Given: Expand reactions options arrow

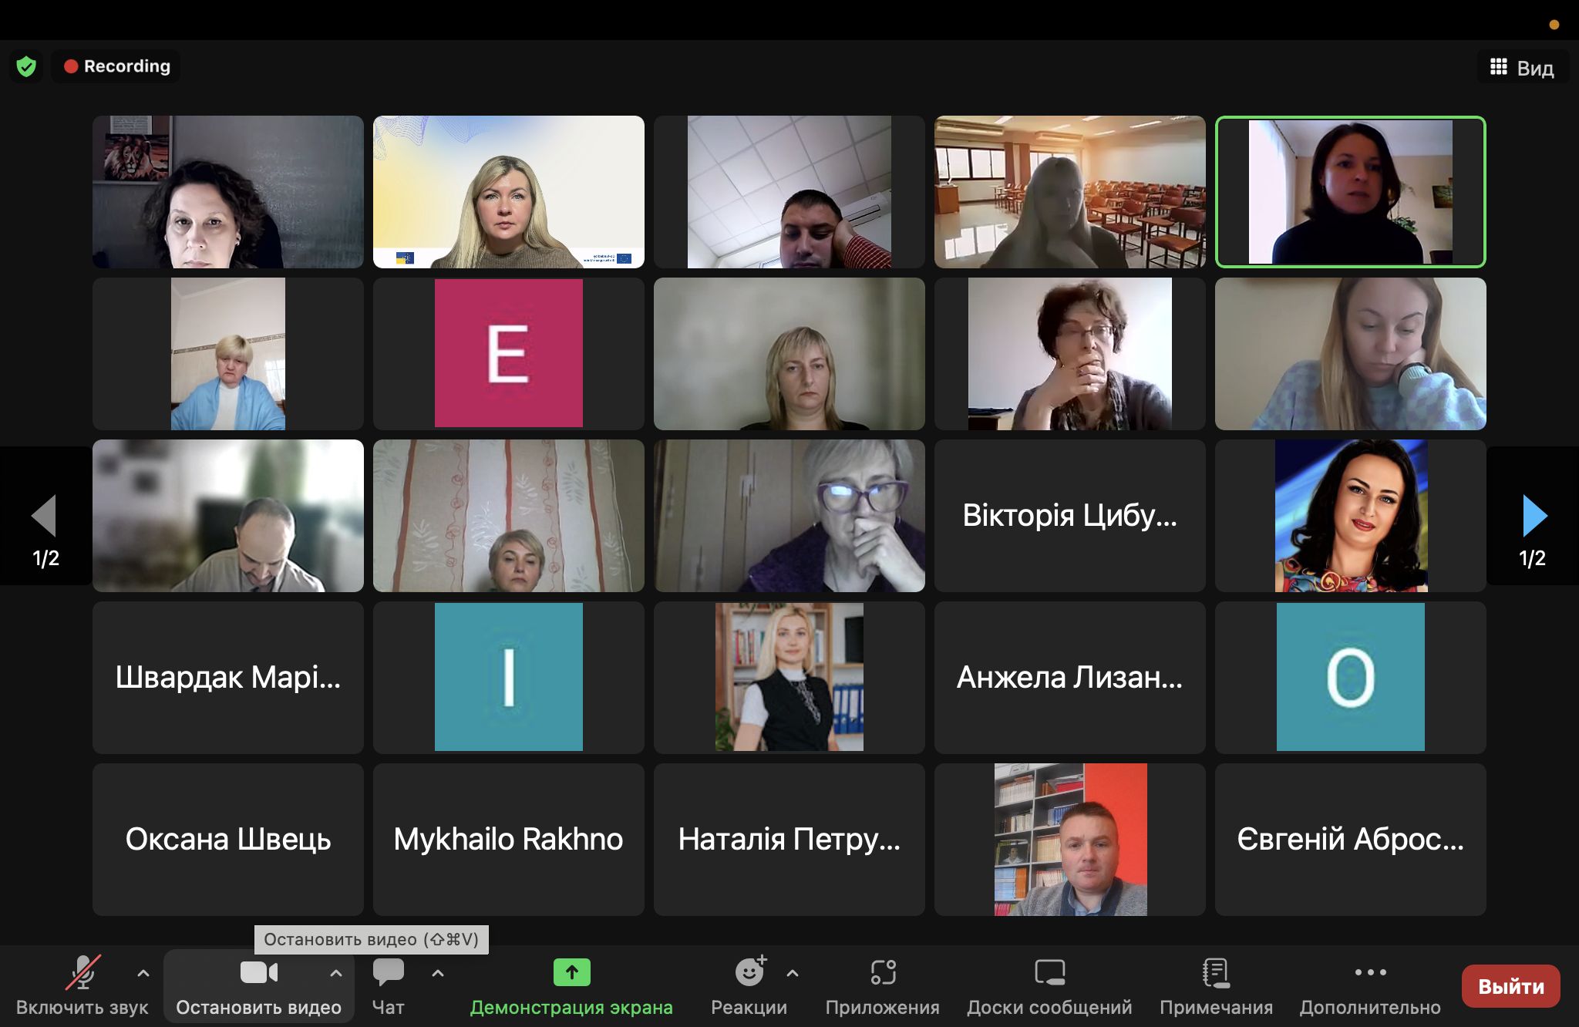Looking at the screenshot, I should (793, 973).
